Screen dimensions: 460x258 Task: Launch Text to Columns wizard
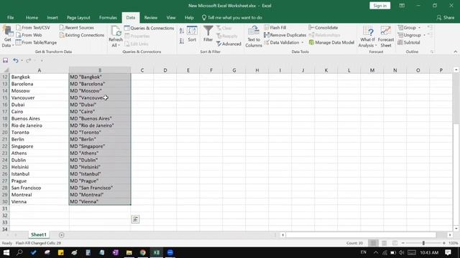[x=254, y=37]
